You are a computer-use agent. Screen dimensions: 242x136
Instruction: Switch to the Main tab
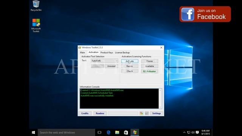82,53
